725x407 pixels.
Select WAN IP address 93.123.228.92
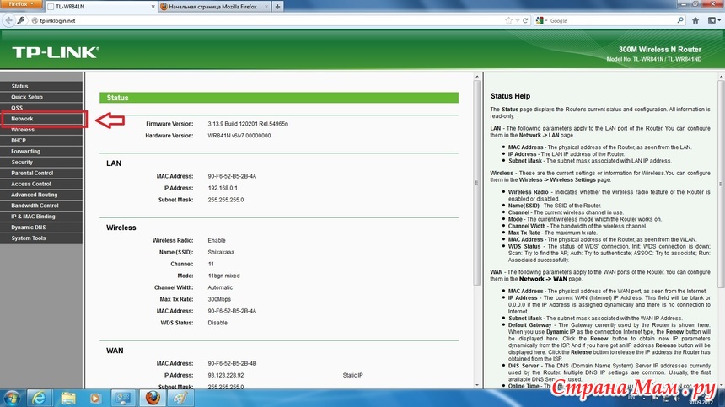point(226,375)
